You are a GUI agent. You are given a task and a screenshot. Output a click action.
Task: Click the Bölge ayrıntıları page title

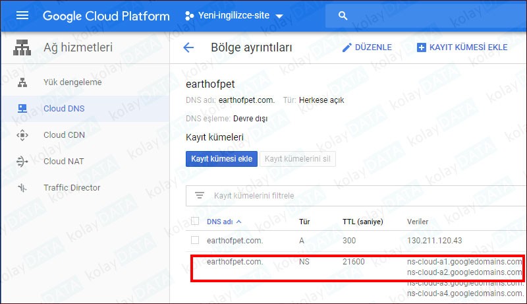click(252, 47)
